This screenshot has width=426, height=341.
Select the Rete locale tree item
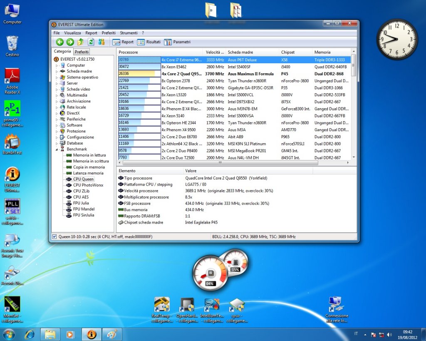coord(77,107)
